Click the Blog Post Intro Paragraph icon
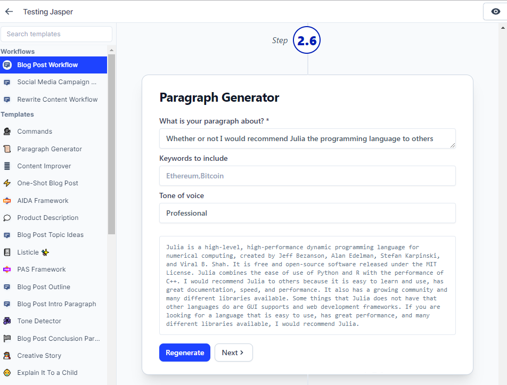507x385 pixels. (x=7, y=304)
